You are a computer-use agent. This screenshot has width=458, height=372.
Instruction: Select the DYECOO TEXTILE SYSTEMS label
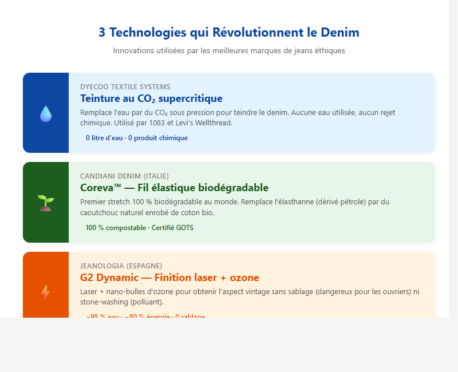tap(125, 86)
